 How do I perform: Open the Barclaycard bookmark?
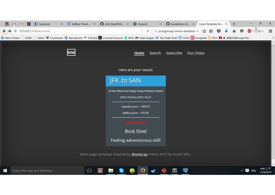coord(73,38)
